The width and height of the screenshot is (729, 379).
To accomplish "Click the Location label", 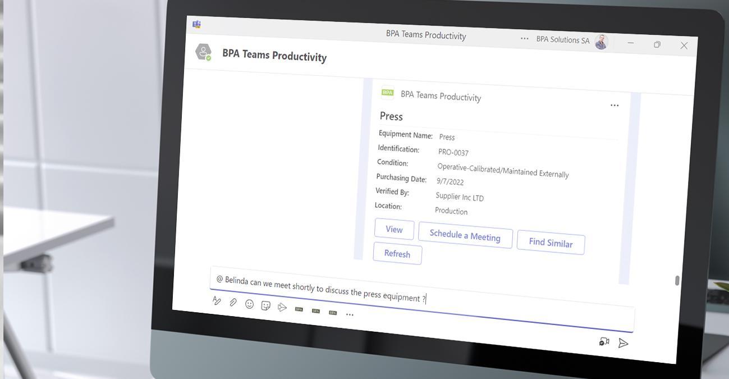I will click(388, 206).
